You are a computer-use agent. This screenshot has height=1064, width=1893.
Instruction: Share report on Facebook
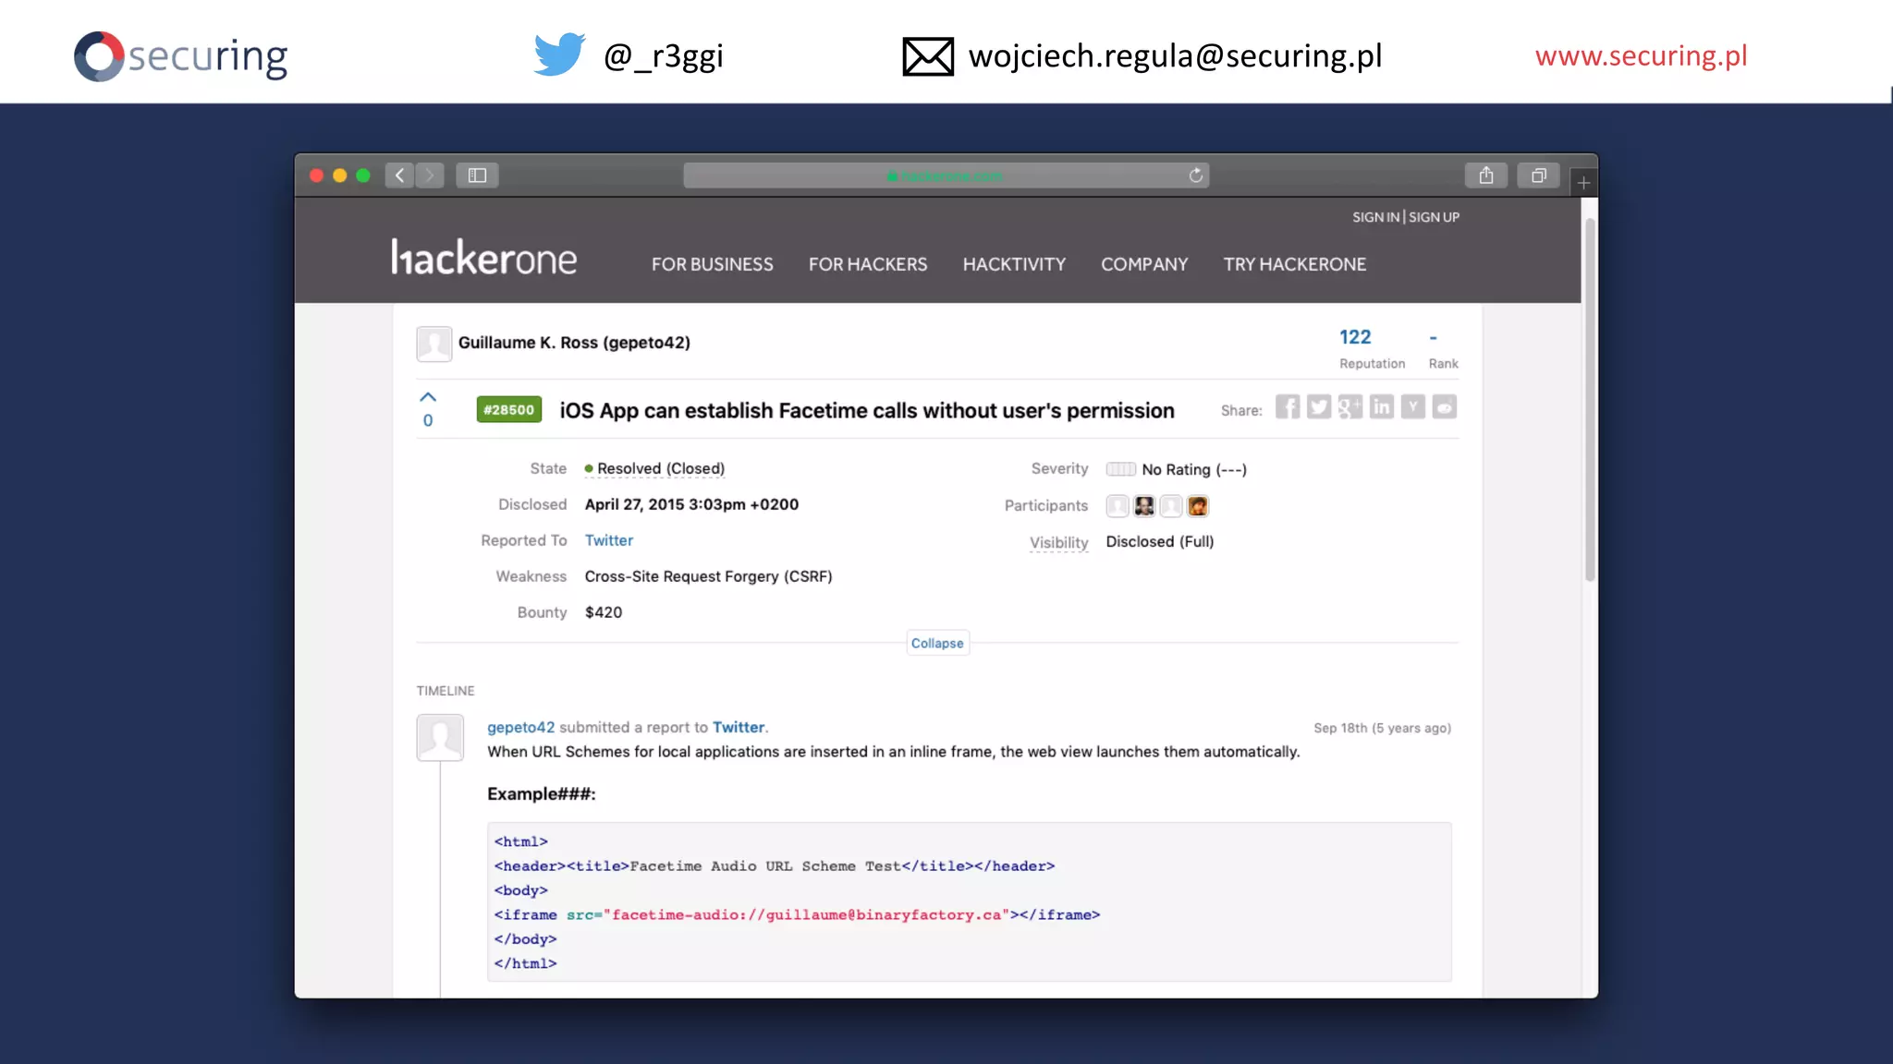(x=1288, y=407)
